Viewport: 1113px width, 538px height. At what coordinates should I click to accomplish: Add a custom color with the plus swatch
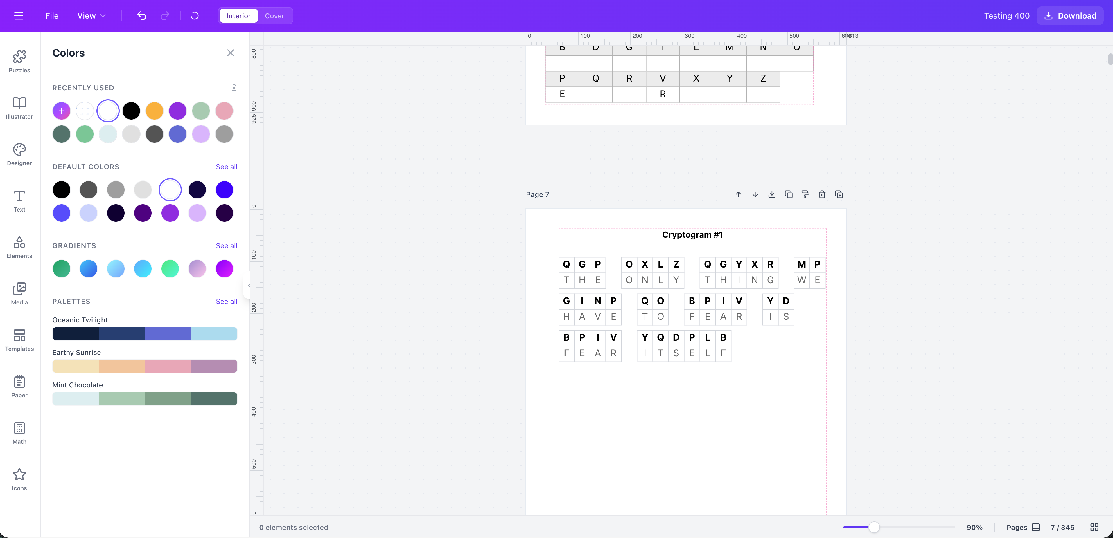pos(61,111)
